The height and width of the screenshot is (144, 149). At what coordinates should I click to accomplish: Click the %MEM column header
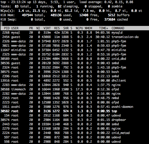point(88,28)
